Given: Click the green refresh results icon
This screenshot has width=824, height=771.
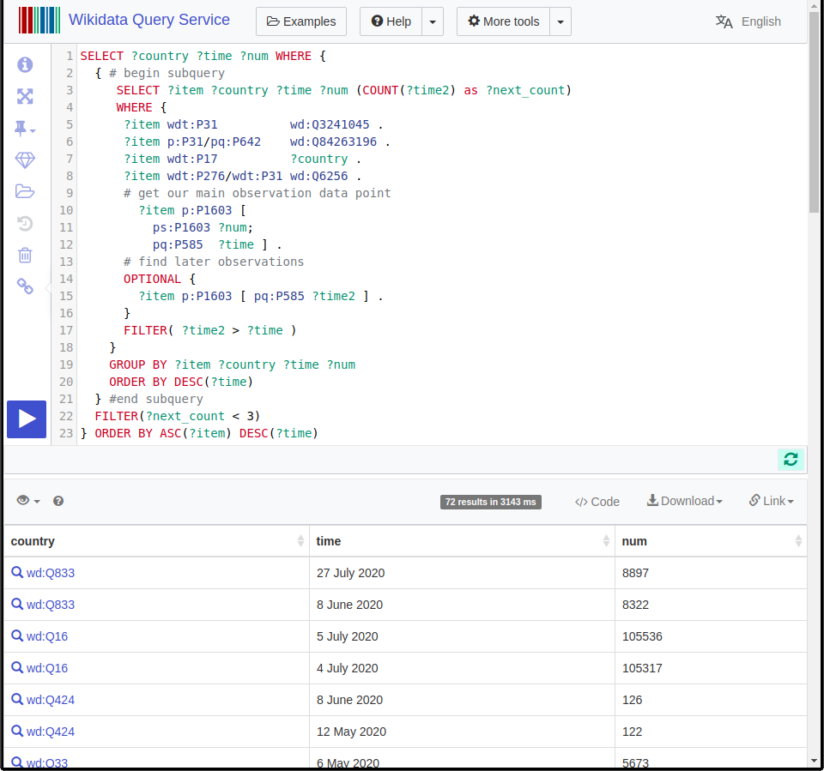Looking at the screenshot, I should 791,460.
